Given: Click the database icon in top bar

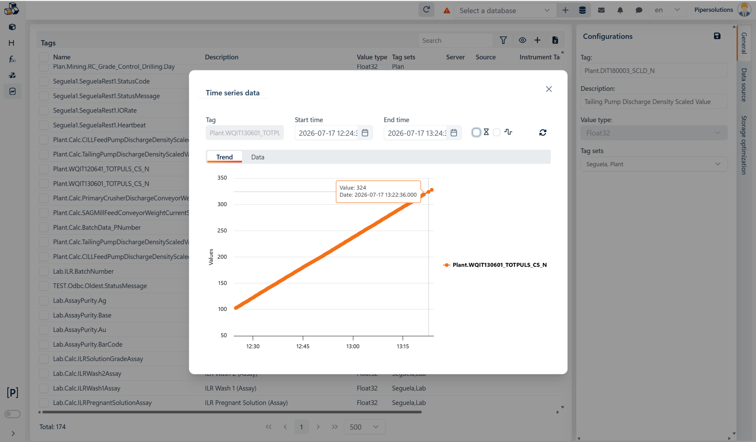Looking at the screenshot, I should tap(582, 10).
